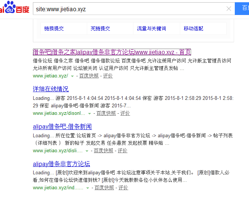Click the green URL www.jietiao.xyz/ind......
Image resolution: width=249 pixels, height=199 pixels.
pos(58,188)
